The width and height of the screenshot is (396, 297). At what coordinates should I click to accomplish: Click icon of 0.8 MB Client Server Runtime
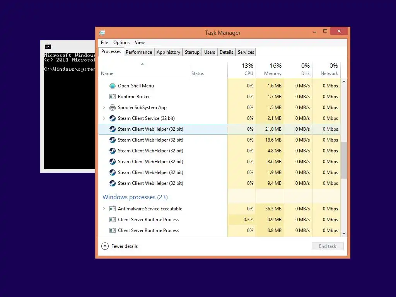(113, 230)
